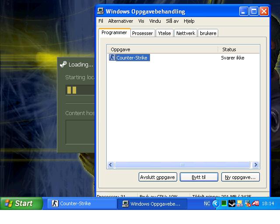
Task: Open the Windows Start menu
Action: point(21,203)
